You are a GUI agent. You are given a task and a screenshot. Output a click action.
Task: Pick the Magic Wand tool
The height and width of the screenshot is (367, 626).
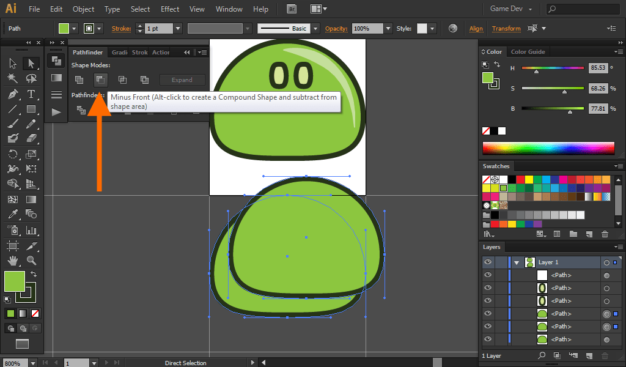click(13, 78)
